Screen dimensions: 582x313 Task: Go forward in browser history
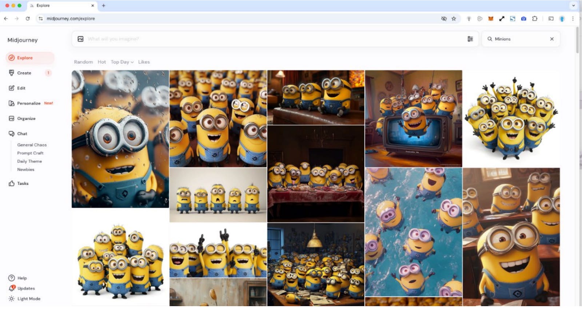(16, 19)
